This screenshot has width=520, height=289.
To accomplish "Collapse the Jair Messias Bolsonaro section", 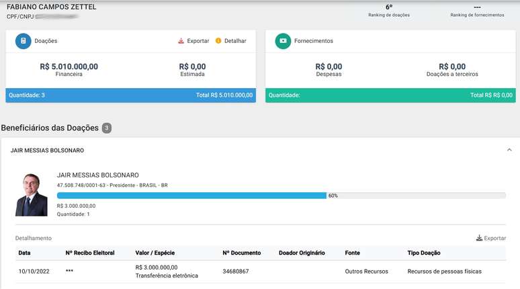I will point(509,150).
